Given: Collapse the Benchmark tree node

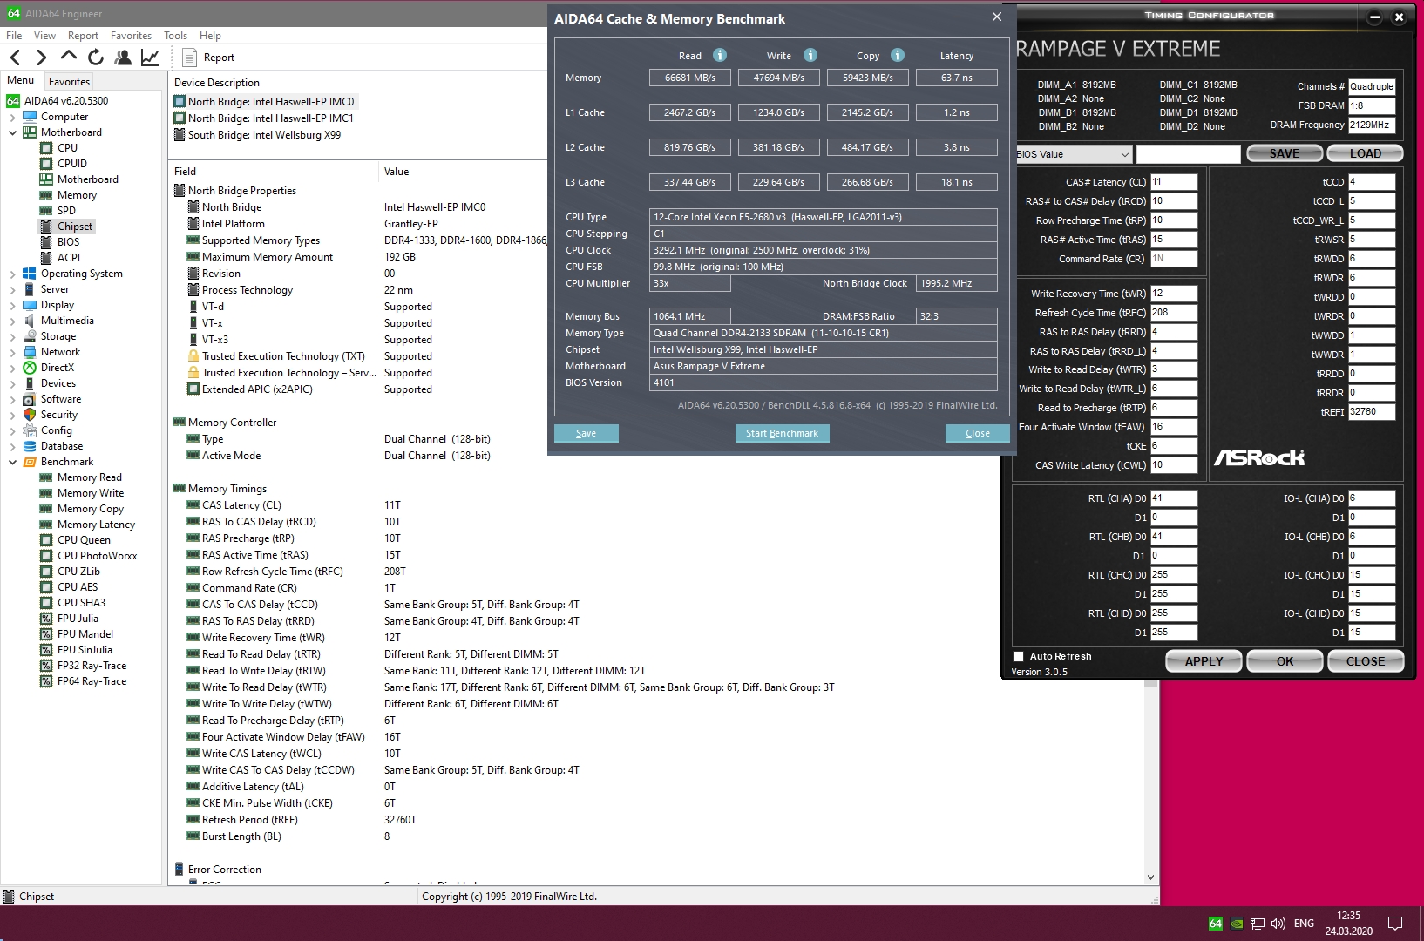Looking at the screenshot, I should (12, 462).
